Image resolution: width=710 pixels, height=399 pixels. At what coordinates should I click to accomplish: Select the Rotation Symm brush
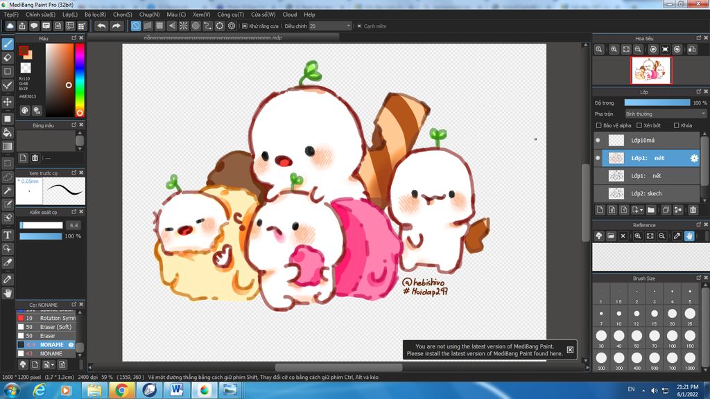[46, 318]
